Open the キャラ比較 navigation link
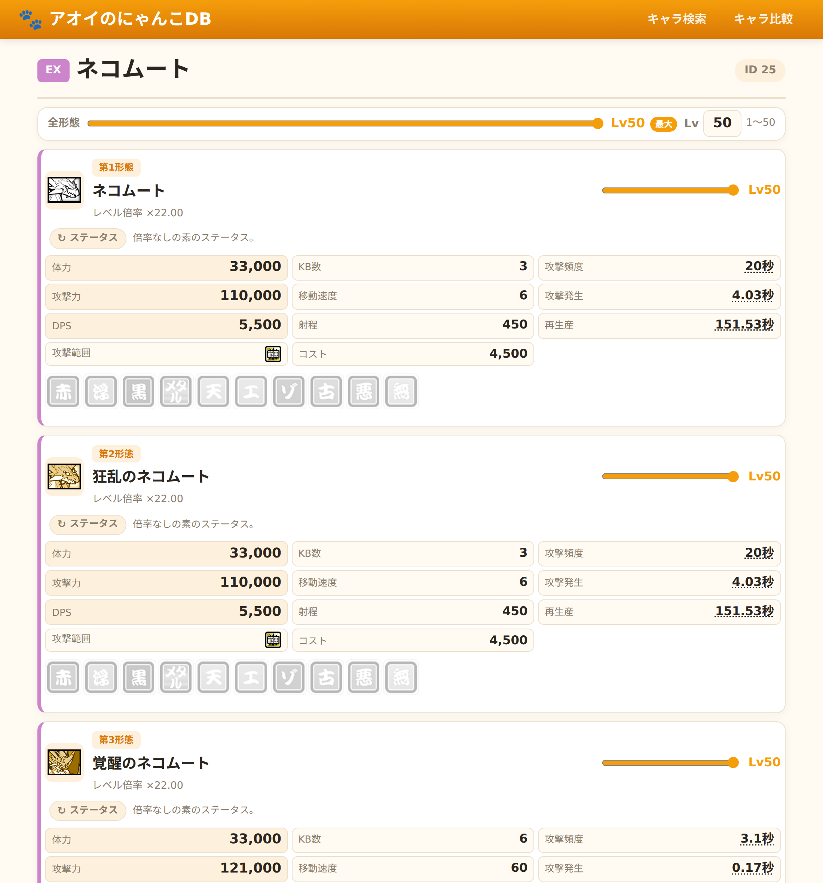The image size is (823, 883). [763, 19]
